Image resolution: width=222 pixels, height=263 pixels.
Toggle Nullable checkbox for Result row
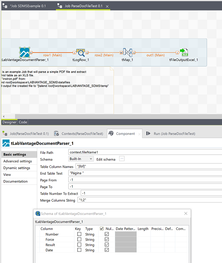point(107,244)
